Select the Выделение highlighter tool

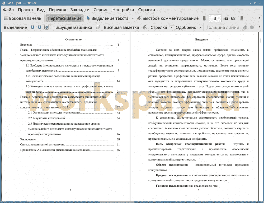click(15, 27)
